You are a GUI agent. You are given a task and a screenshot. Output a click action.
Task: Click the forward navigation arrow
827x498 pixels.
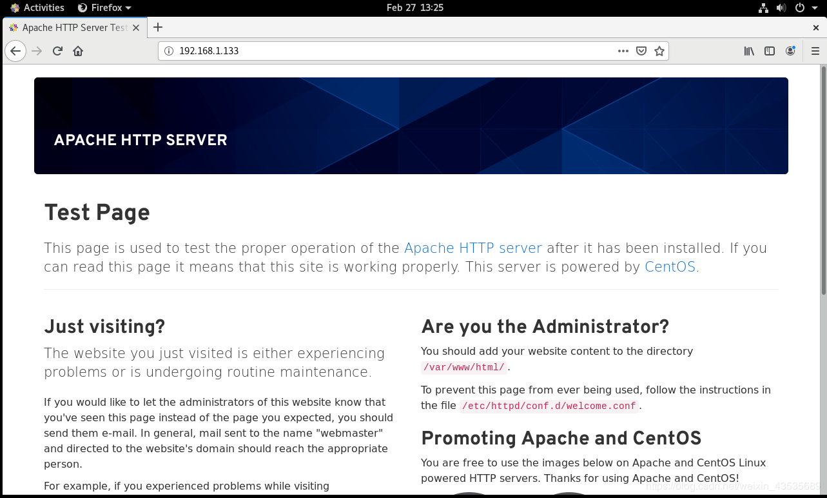(x=37, y=51)
